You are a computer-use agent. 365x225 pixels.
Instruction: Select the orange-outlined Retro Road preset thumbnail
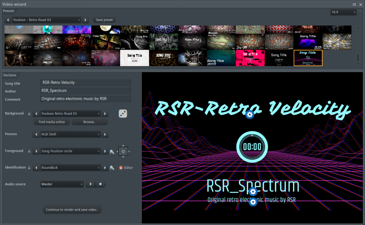pyautogui.click(x=308, y=58)
